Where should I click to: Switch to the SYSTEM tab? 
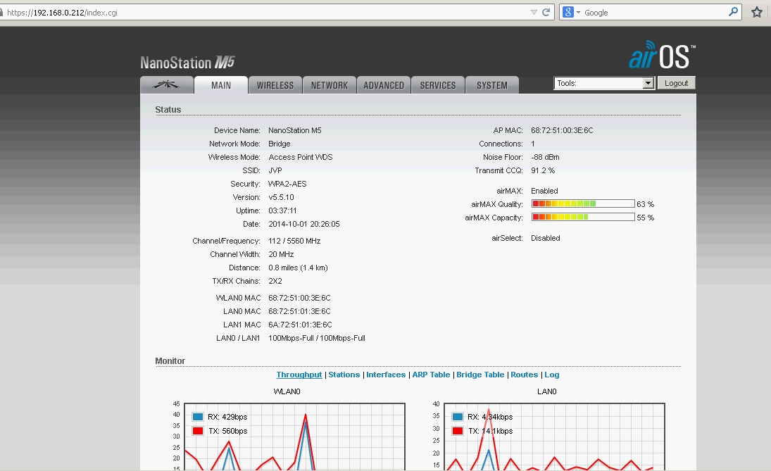click(491, 85)
